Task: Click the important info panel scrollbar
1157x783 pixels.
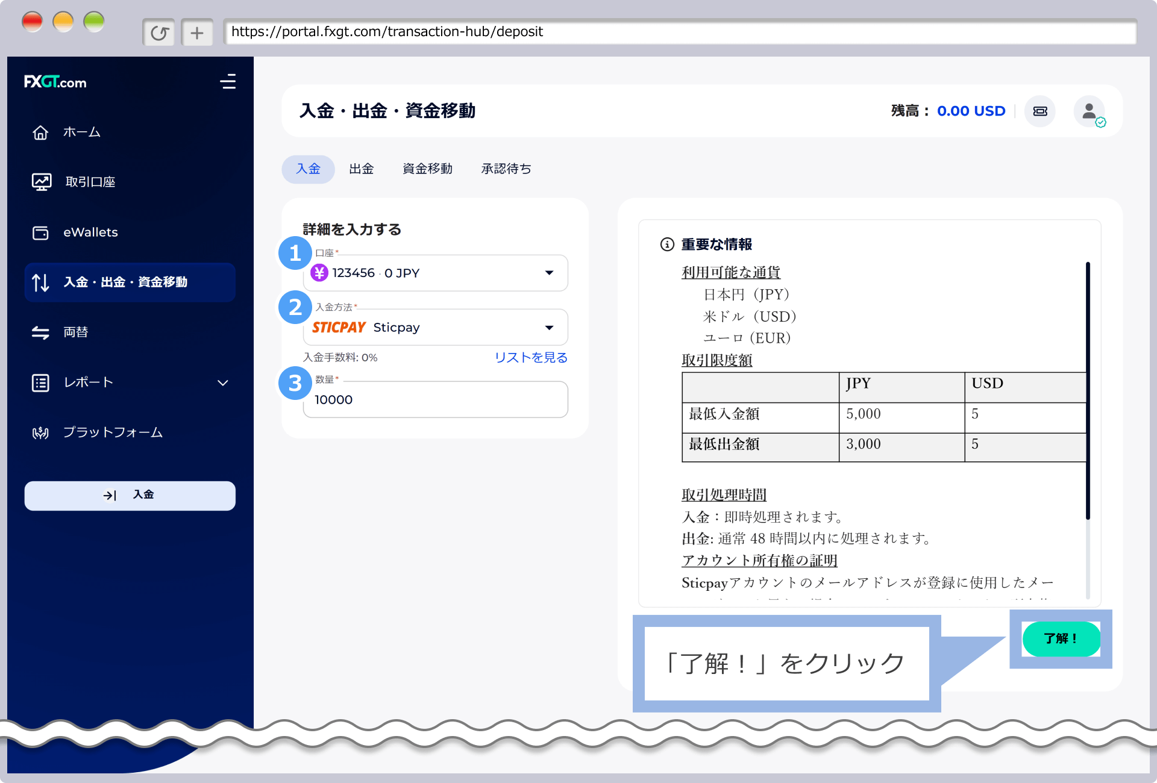Action: coord(1088,390)
